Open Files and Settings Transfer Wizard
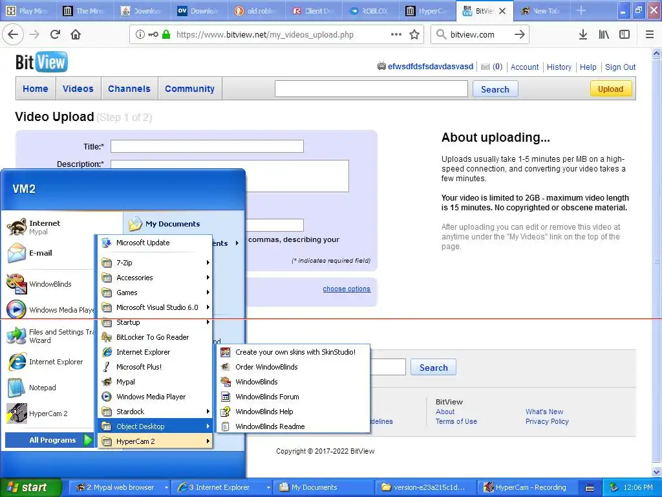 click(x=48, y=336)
